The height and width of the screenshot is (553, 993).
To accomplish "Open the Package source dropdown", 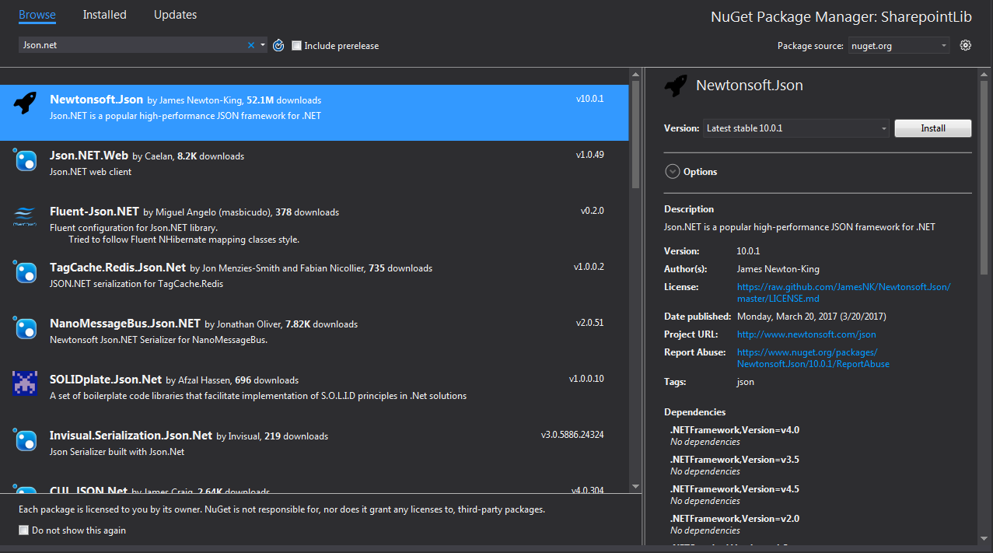I will click(x=899, y=46).
